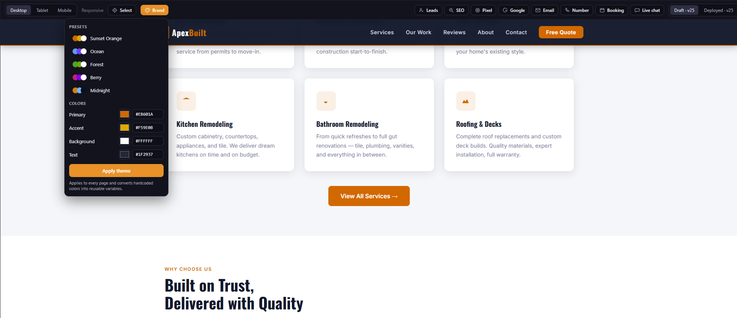Viewport: 737px width, 318px height.
Task: Select the Bathroom Remodeling heading
Action: click(x=347, y=124)
